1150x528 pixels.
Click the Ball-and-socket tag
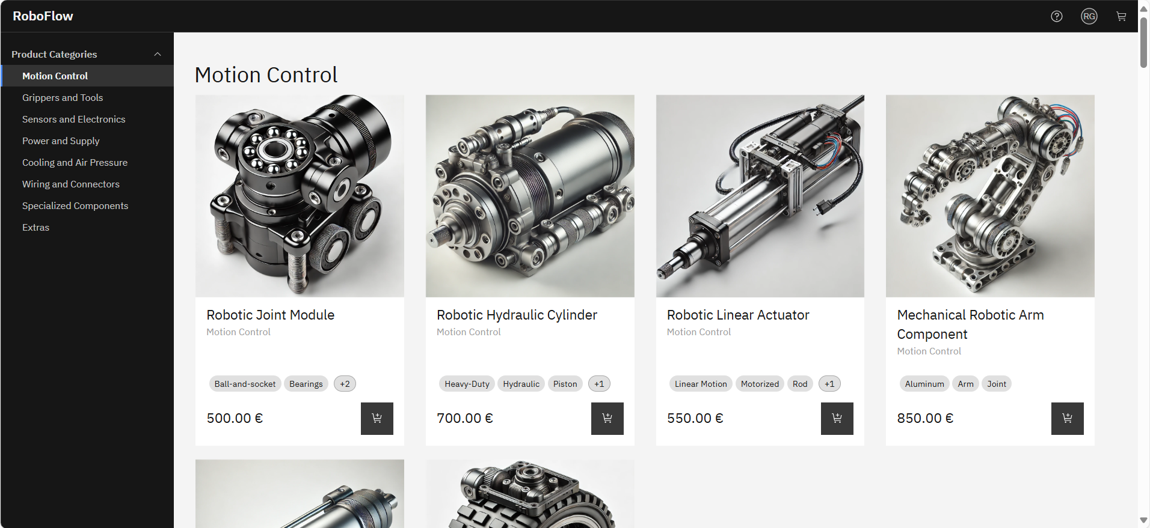tap(245, 384)
